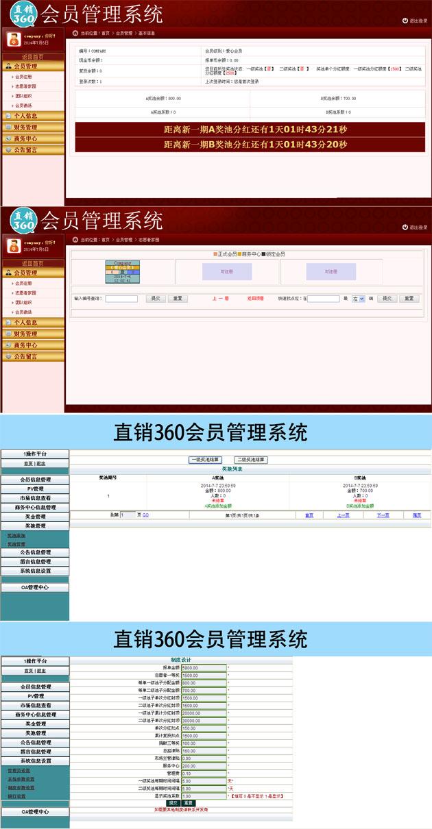Viewport: 432px width, 829px height.
Task: Open 志愿者家园 link on the 志愿者家园 page sidebar
Action: coord(25,293)
